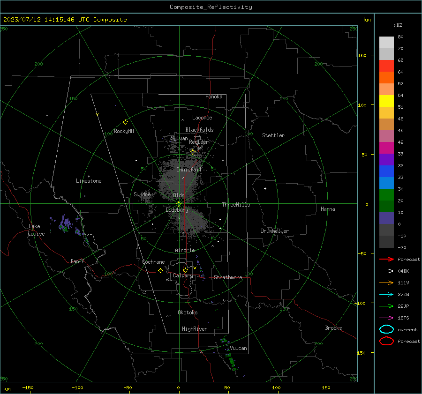Click the Limestone label

coord(89,181)
